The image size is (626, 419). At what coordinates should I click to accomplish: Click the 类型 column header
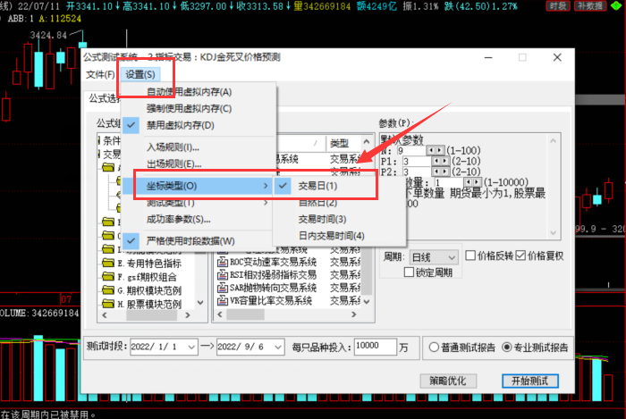[x=343, y=143]
